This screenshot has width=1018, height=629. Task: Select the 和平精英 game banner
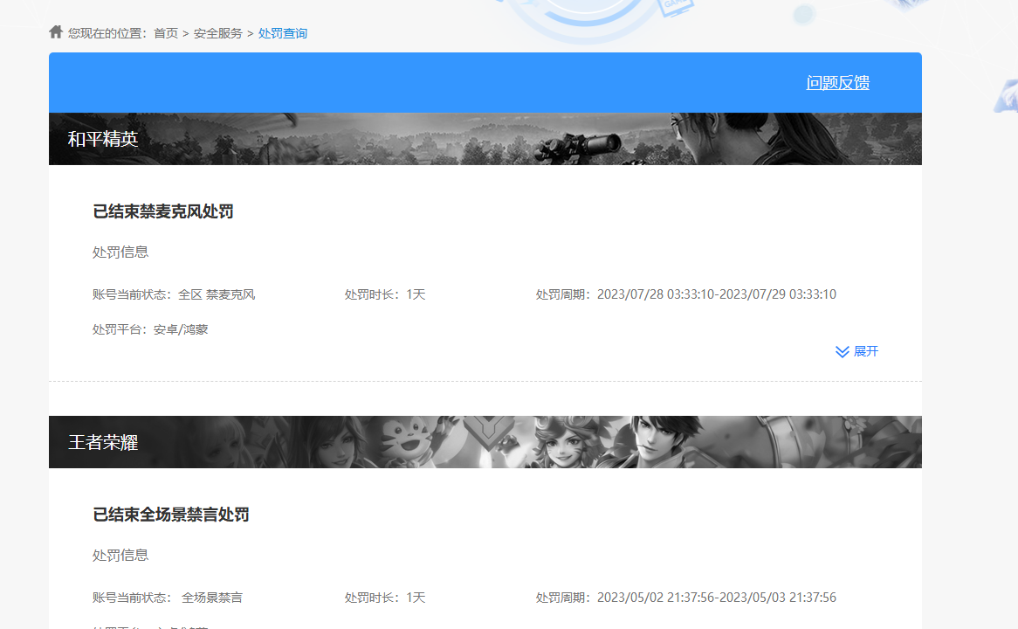[485, 138]
